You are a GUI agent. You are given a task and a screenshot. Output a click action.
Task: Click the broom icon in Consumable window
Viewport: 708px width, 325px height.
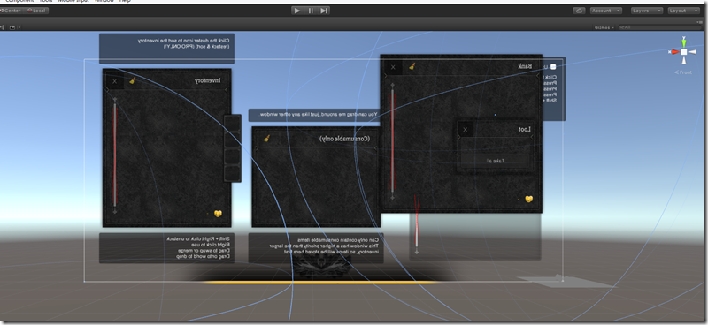267,139
